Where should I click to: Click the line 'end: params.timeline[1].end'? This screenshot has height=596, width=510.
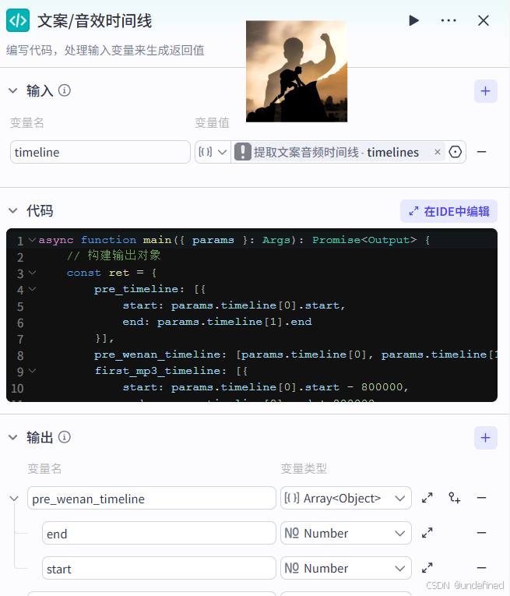[x=216, y=322]
